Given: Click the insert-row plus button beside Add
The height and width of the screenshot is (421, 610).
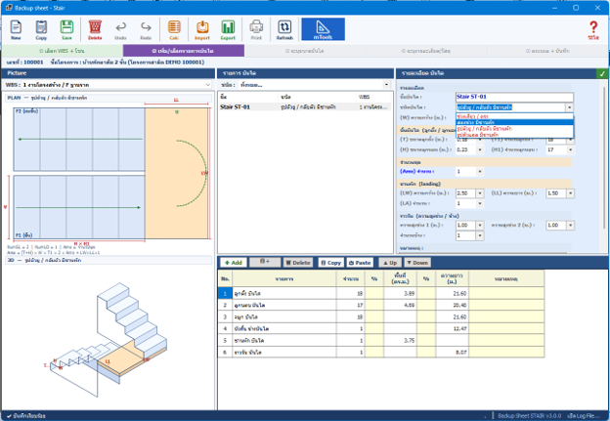Looking at the screenshot, I should tap(265, 263).
